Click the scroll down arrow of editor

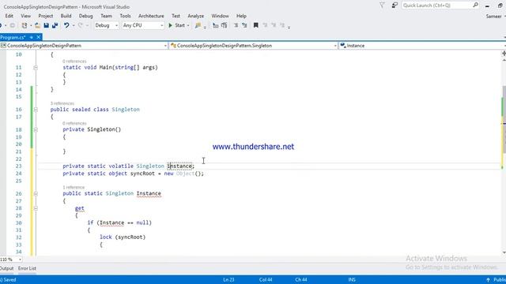coord(504,252)
